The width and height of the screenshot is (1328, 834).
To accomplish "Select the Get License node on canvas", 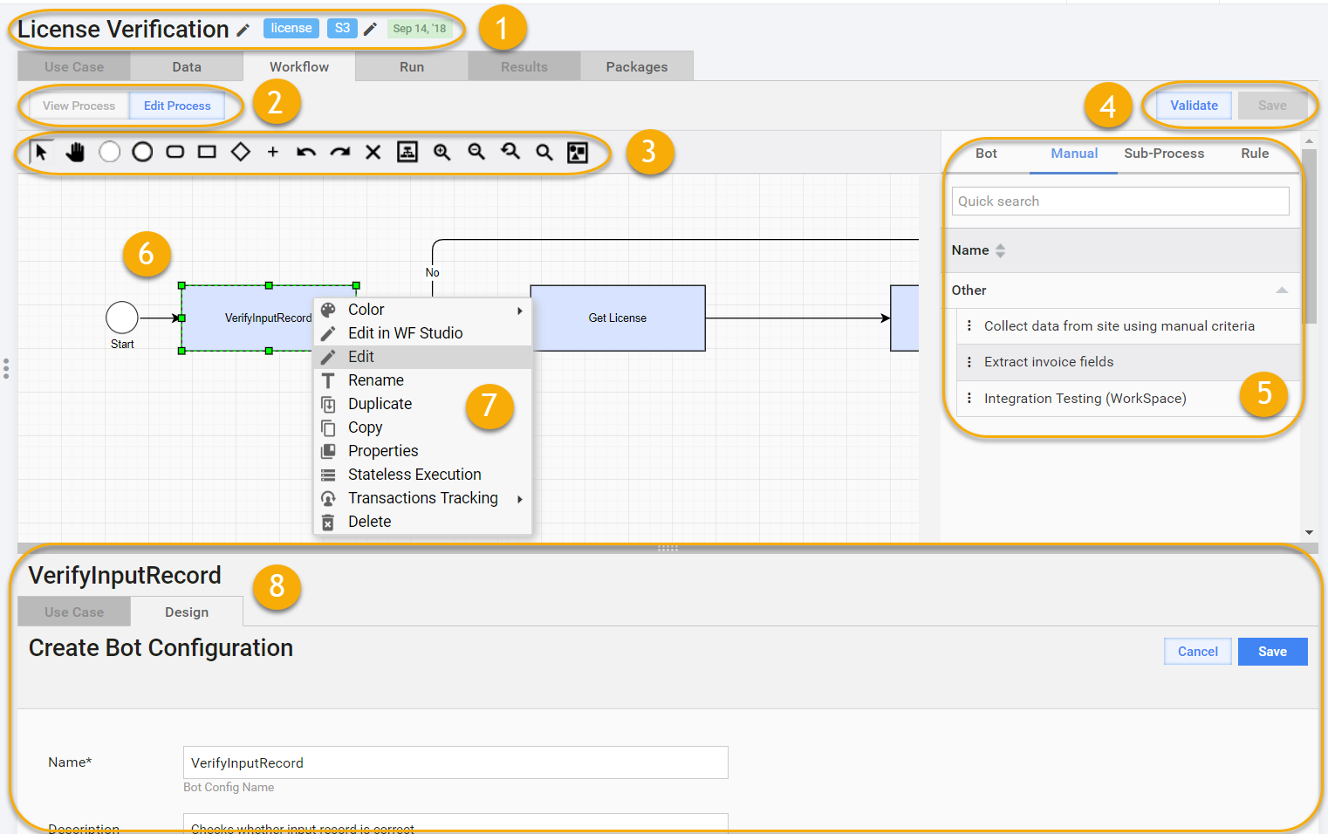I will [618, 318].
